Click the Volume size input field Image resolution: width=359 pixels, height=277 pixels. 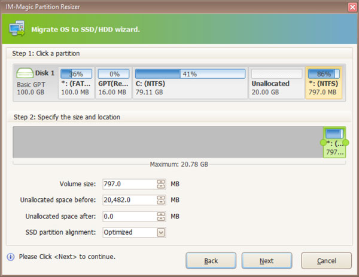click(130, 184)
